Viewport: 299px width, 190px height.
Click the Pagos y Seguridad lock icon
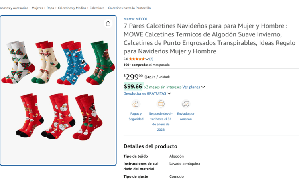point(136,104)
